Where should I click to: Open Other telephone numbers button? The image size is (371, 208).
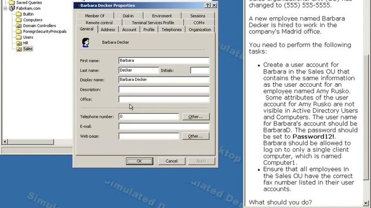click(x=196, y=117)
